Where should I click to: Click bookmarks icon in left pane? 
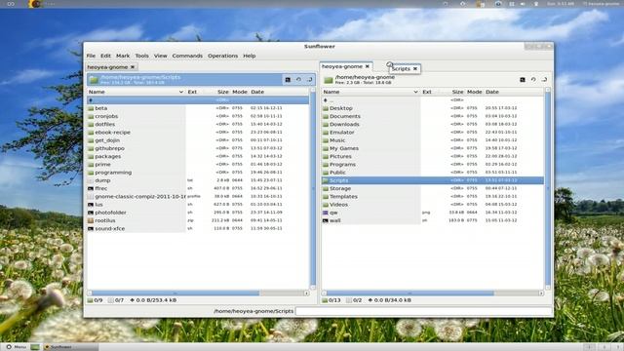click(310, 80)
